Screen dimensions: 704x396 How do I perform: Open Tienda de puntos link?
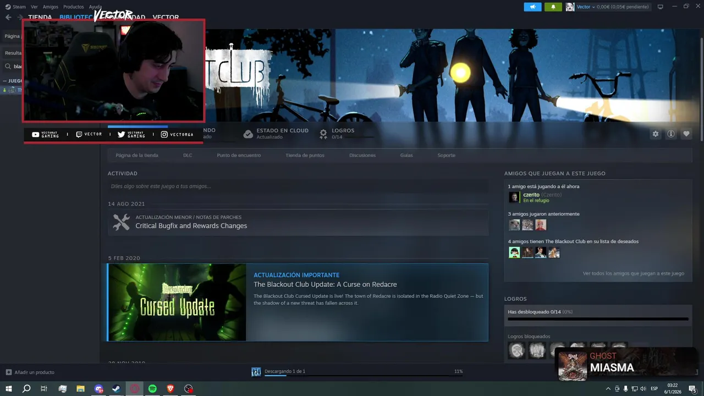[305, 155]
